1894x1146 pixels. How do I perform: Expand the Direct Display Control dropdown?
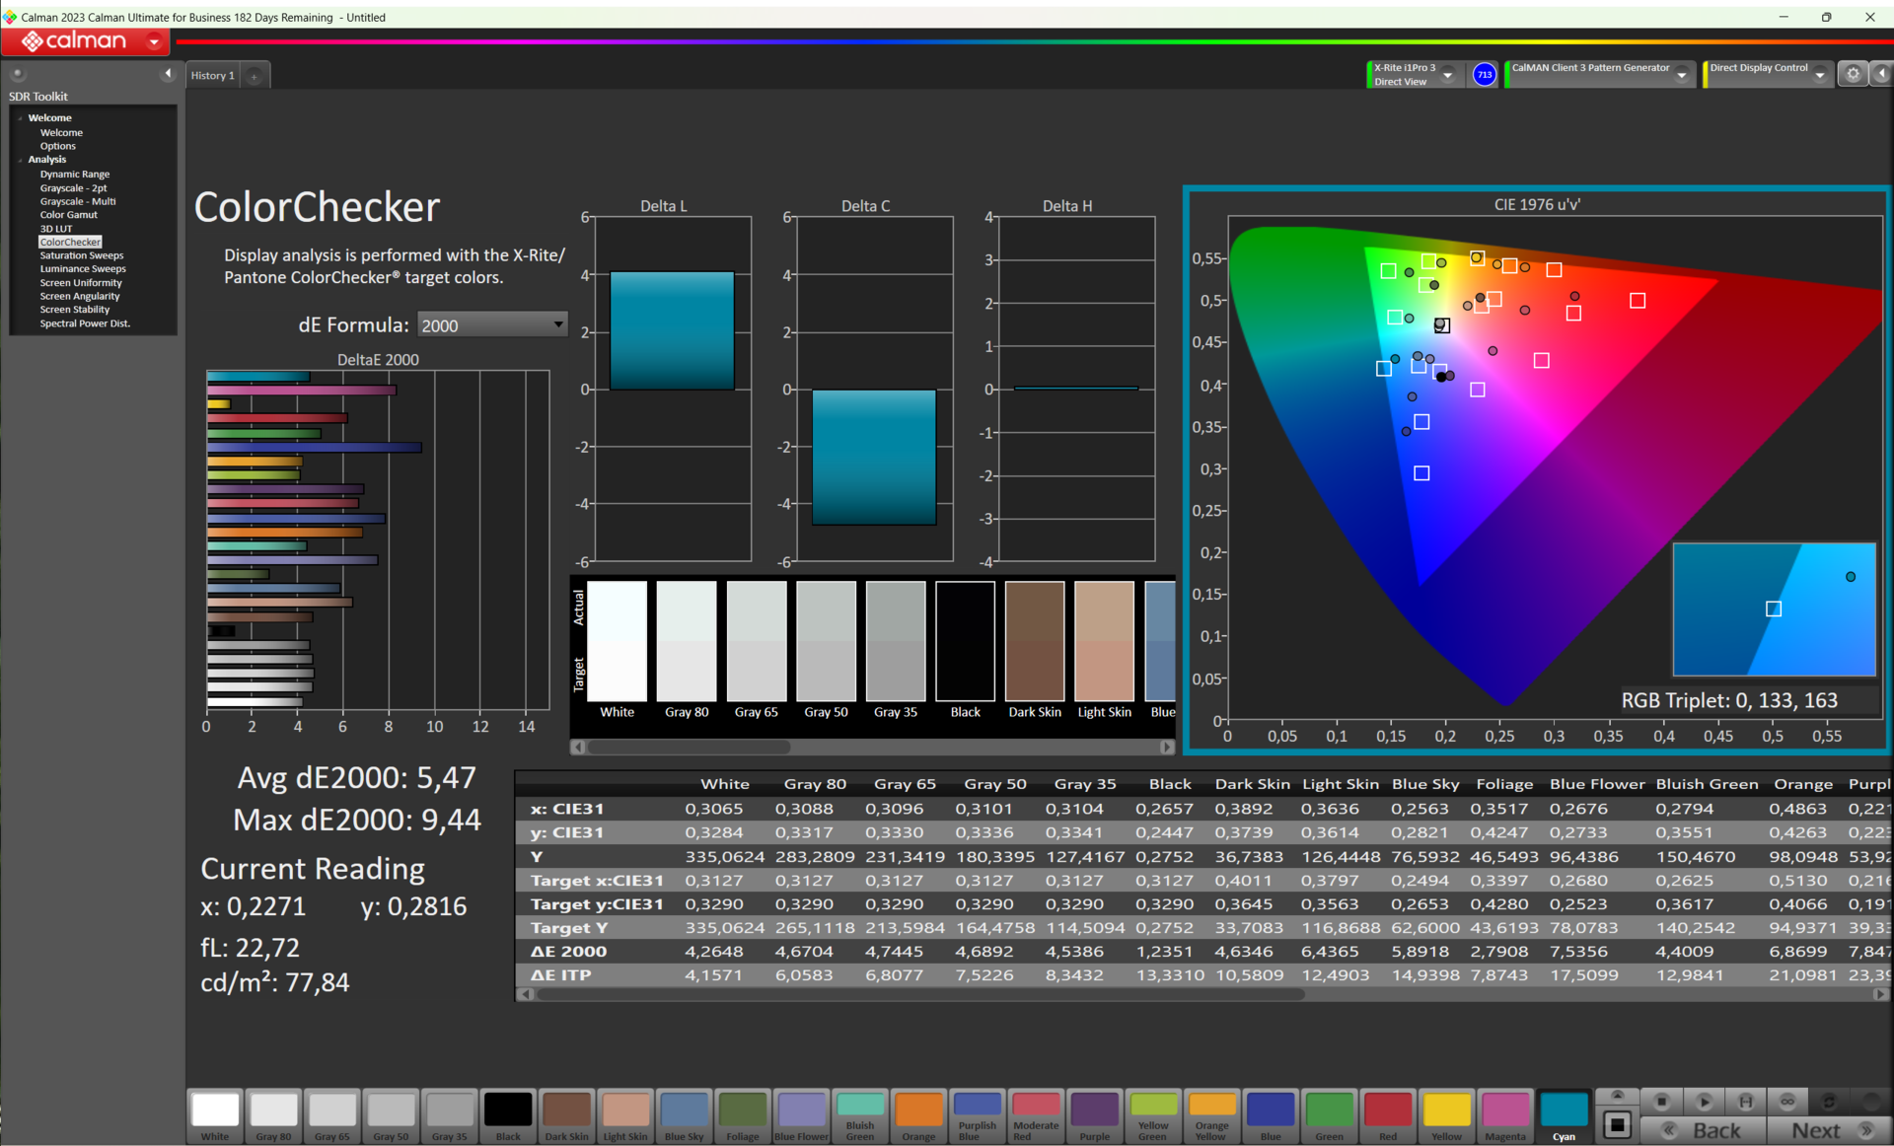(x=1819, y=75)
